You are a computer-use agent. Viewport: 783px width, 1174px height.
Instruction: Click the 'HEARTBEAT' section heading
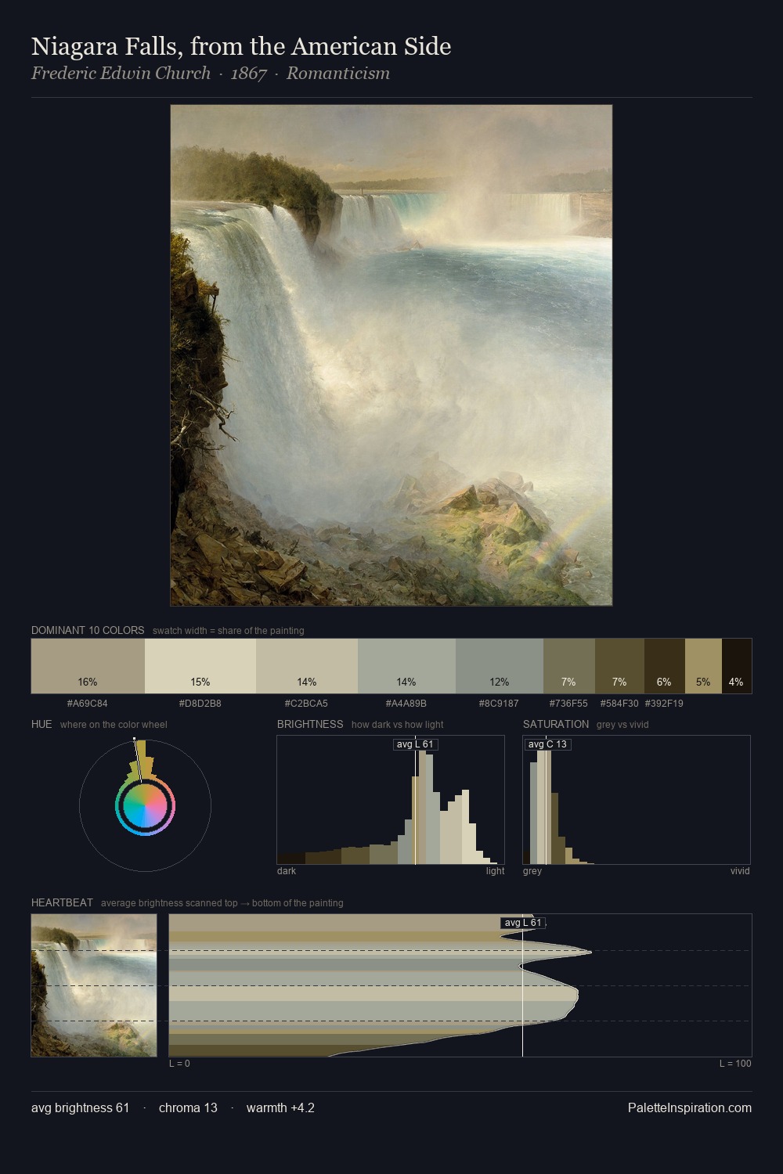[62, 902]
